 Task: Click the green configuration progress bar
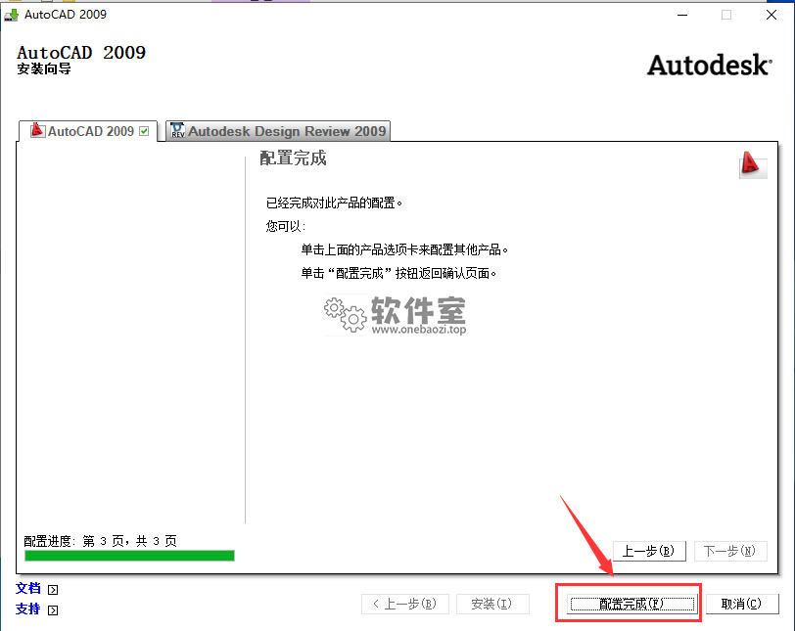point(129,556)
